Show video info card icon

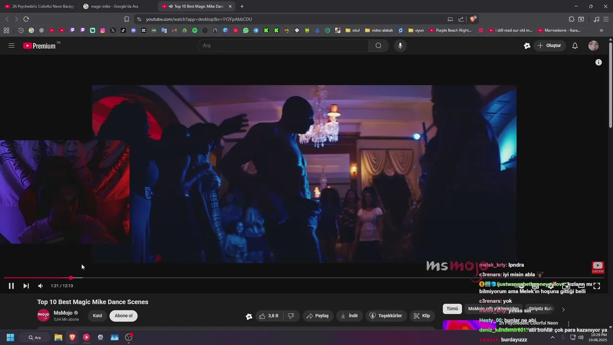598,62
